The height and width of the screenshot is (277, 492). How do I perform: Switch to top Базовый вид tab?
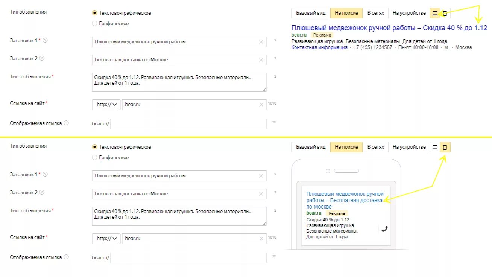tap(311, 13)
